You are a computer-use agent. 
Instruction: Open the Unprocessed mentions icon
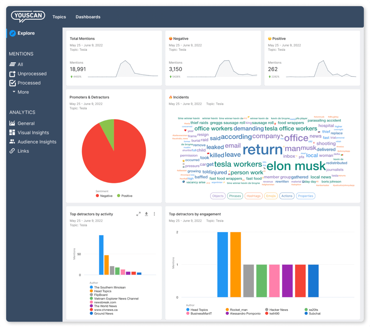(12, 74)
